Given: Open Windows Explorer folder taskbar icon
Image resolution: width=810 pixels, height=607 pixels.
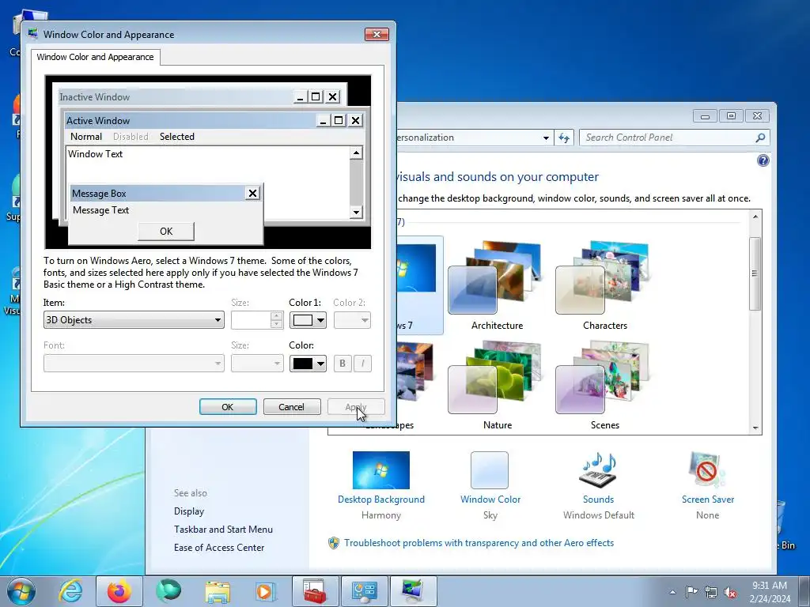Looking at the screenshot, I should pyautogui.click(x=218, y=591).
